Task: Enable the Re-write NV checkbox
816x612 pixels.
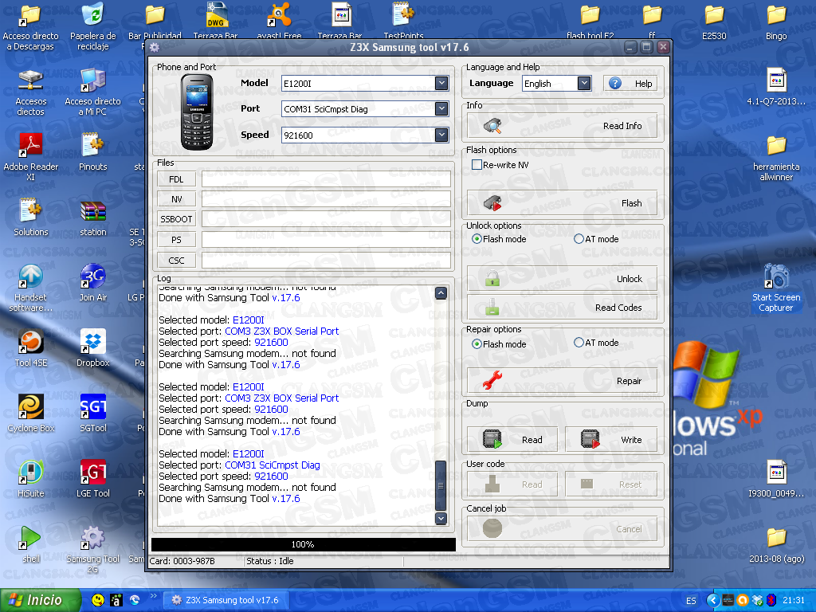Action: click(x=477, y=165)
